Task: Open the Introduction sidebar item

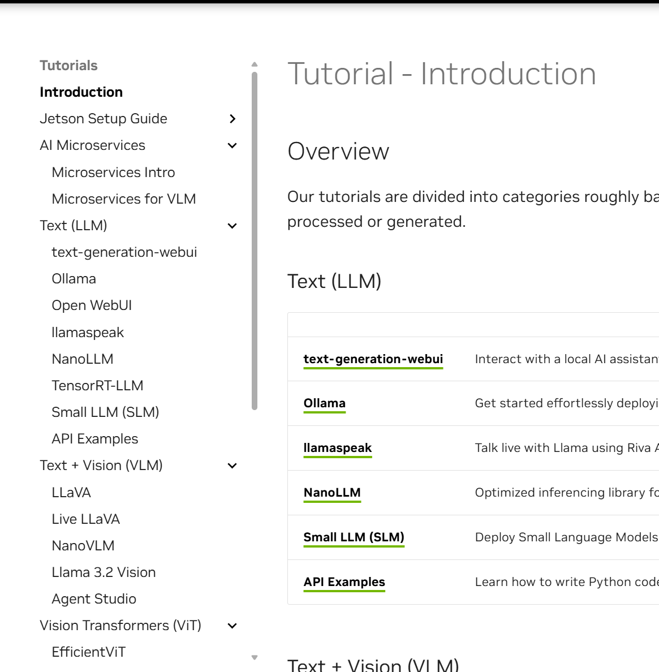Action: [81, 92]
